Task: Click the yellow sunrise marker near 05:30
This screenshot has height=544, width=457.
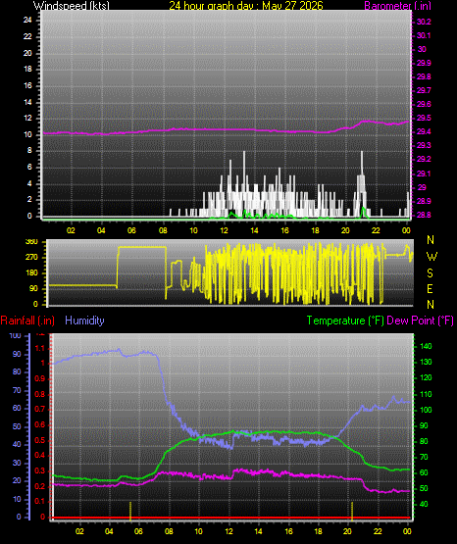Action: tap(130, 511)
